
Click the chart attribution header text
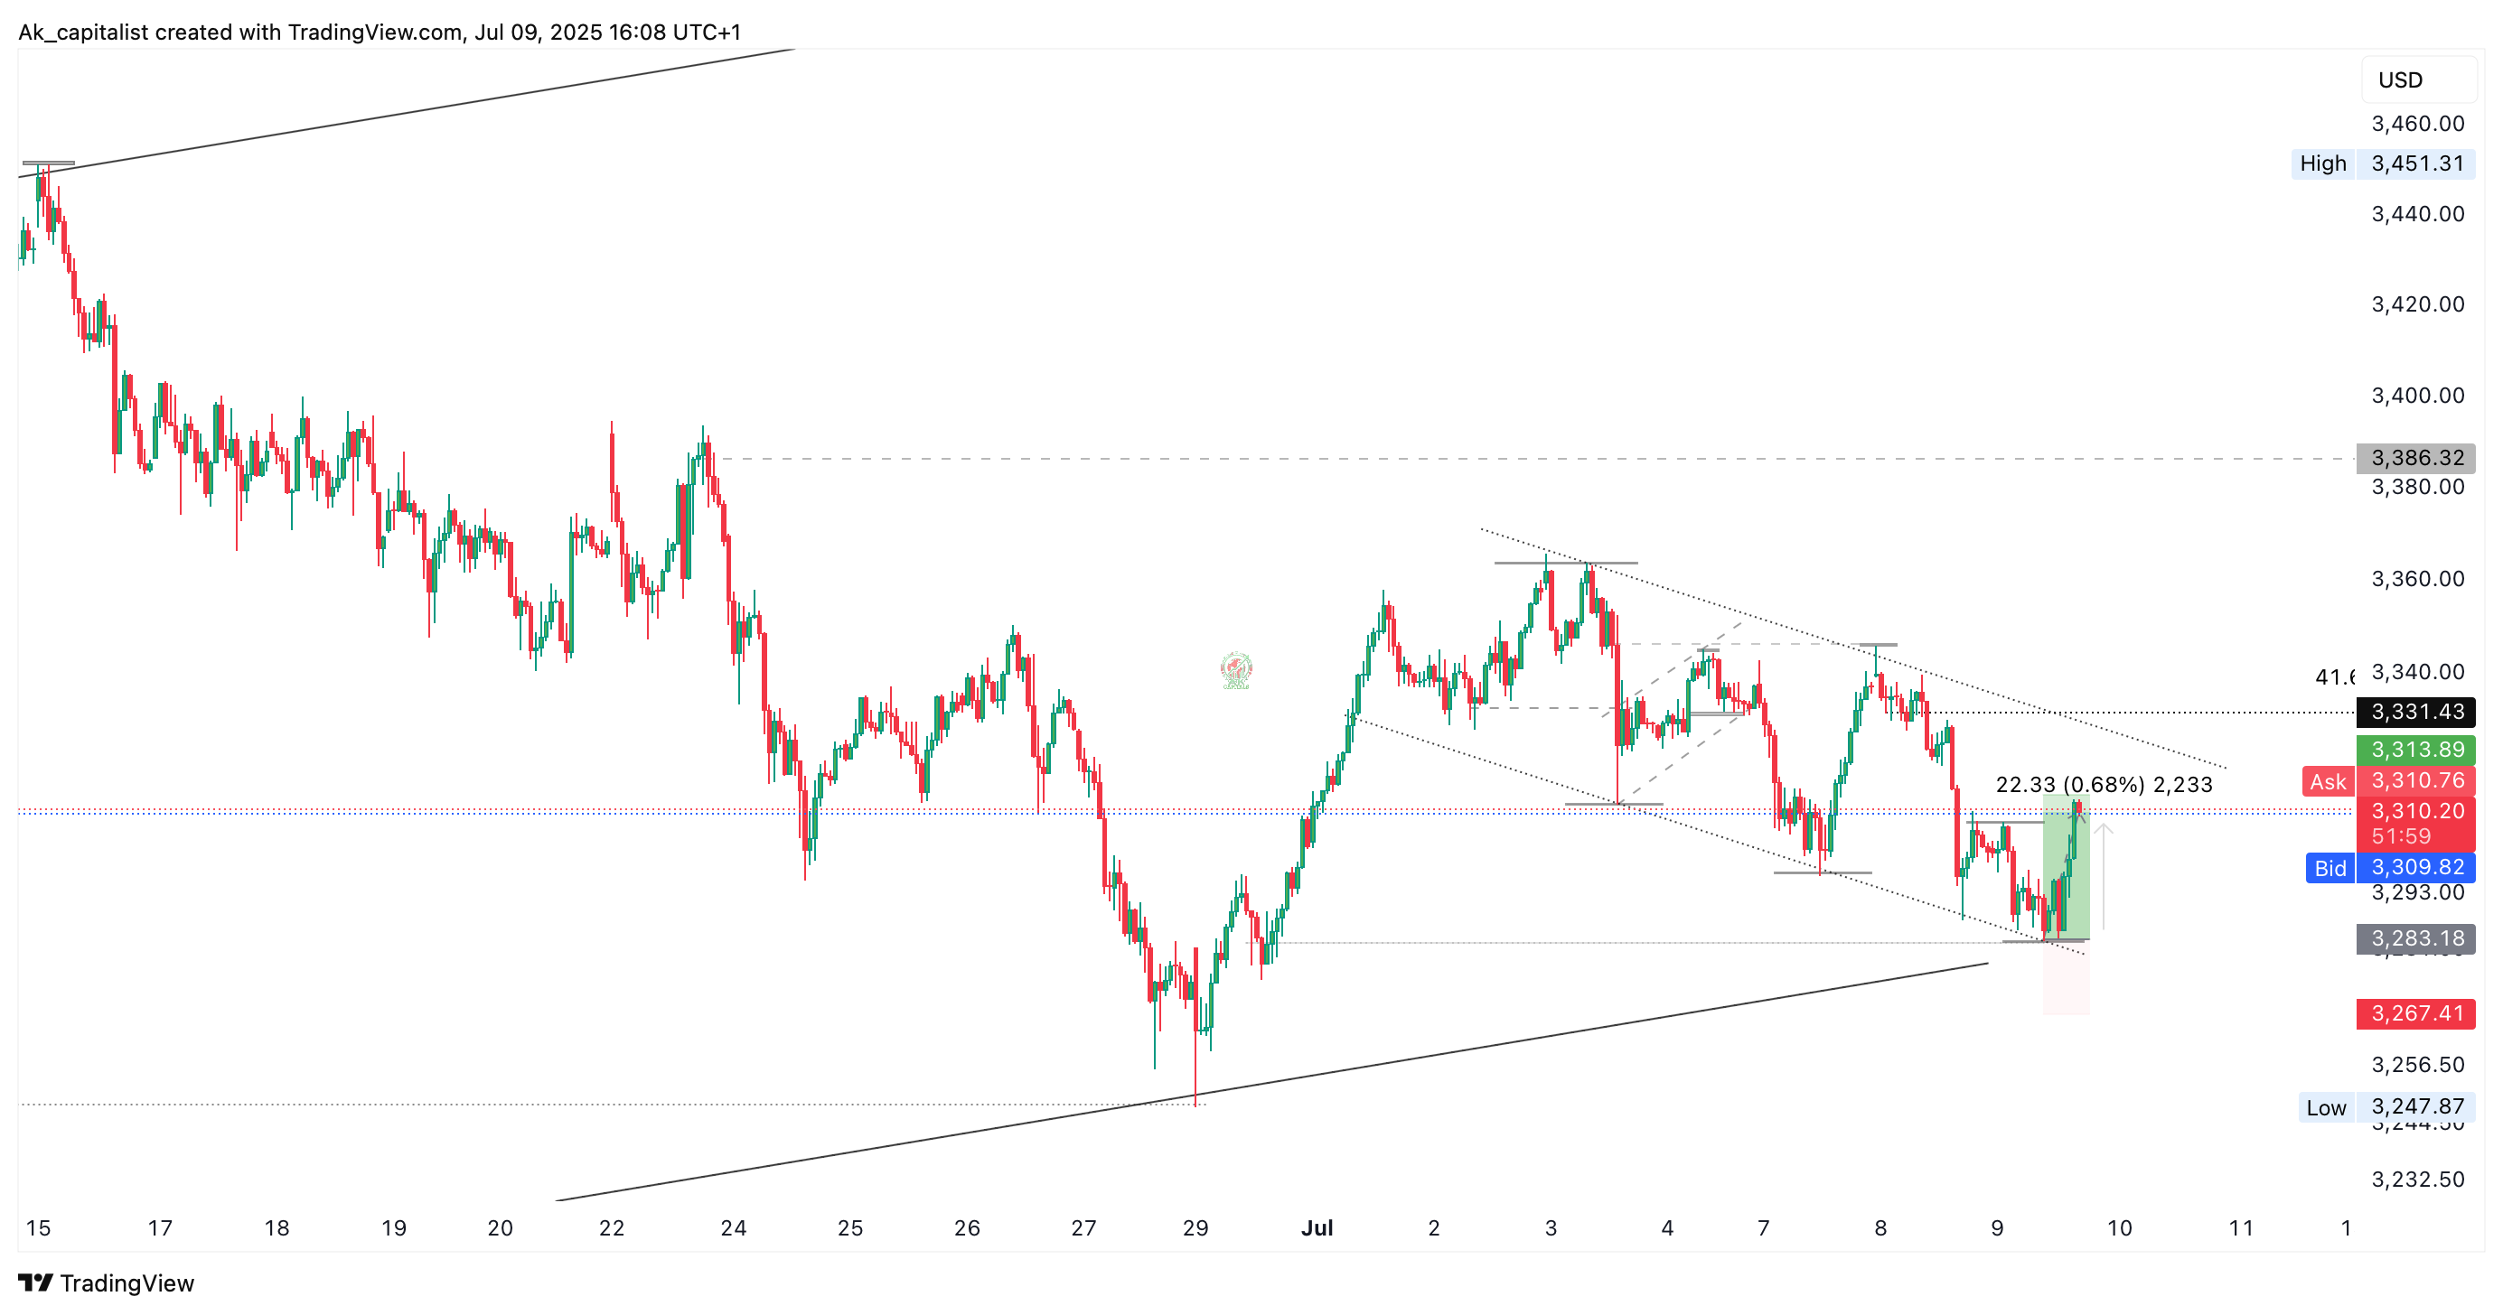point(380,32)
